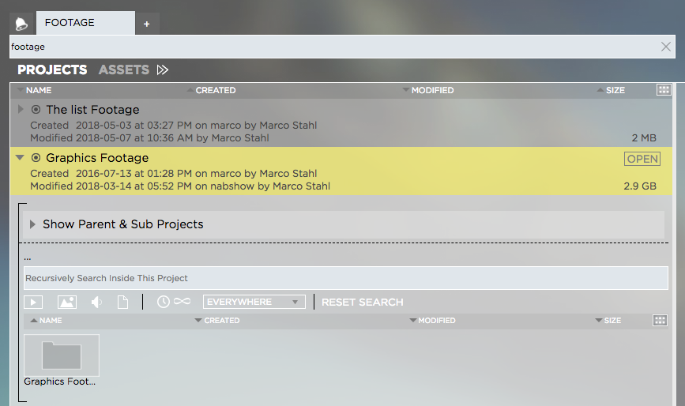Filter results by audio files

coord(96,302)
